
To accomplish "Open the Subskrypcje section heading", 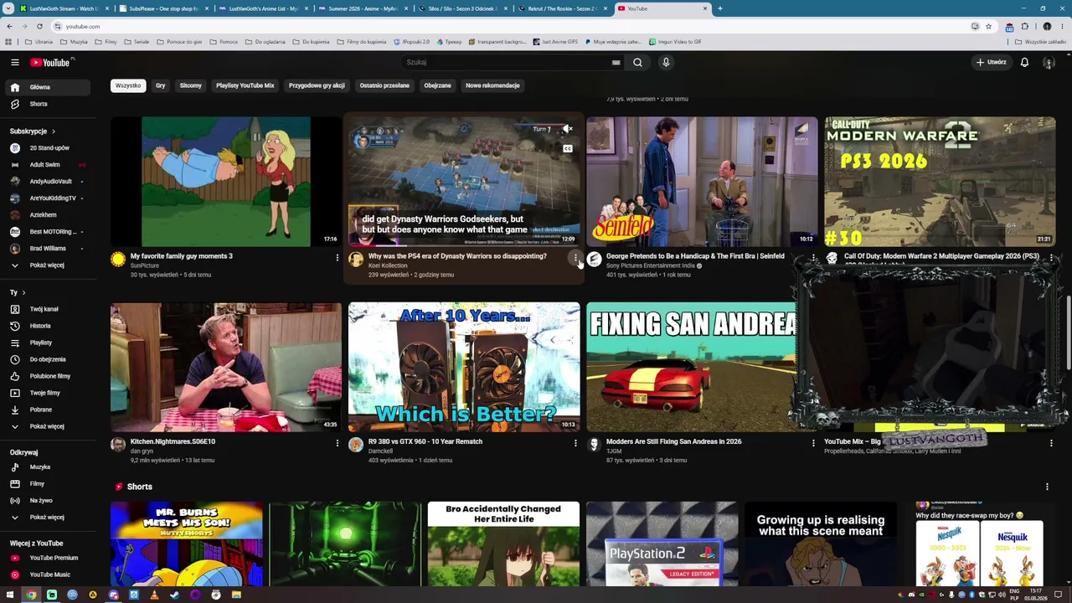I will pos(32,131).
